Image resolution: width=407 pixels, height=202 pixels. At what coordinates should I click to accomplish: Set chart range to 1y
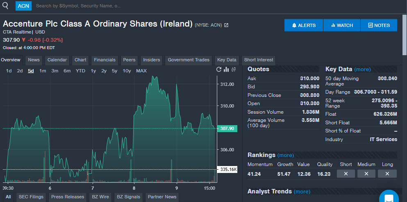[93, 71]
